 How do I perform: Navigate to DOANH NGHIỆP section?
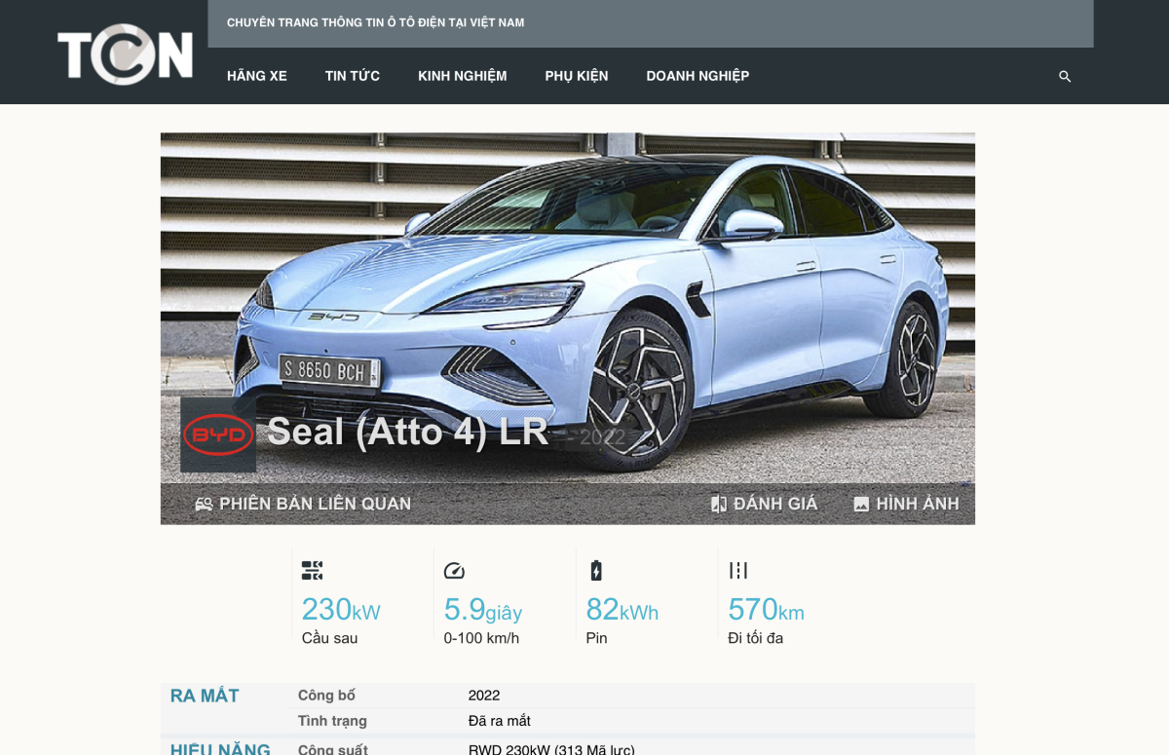pos(698,76)
